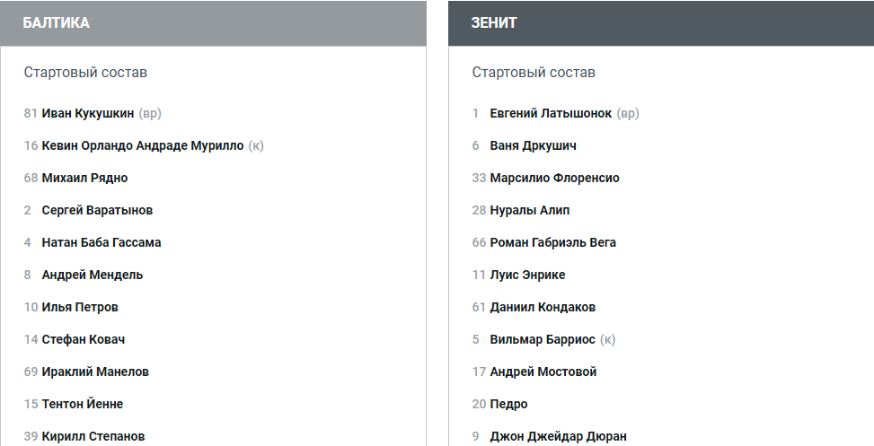Open Нуралы Алип profile

pyautogui.click(x=530, y=210)
